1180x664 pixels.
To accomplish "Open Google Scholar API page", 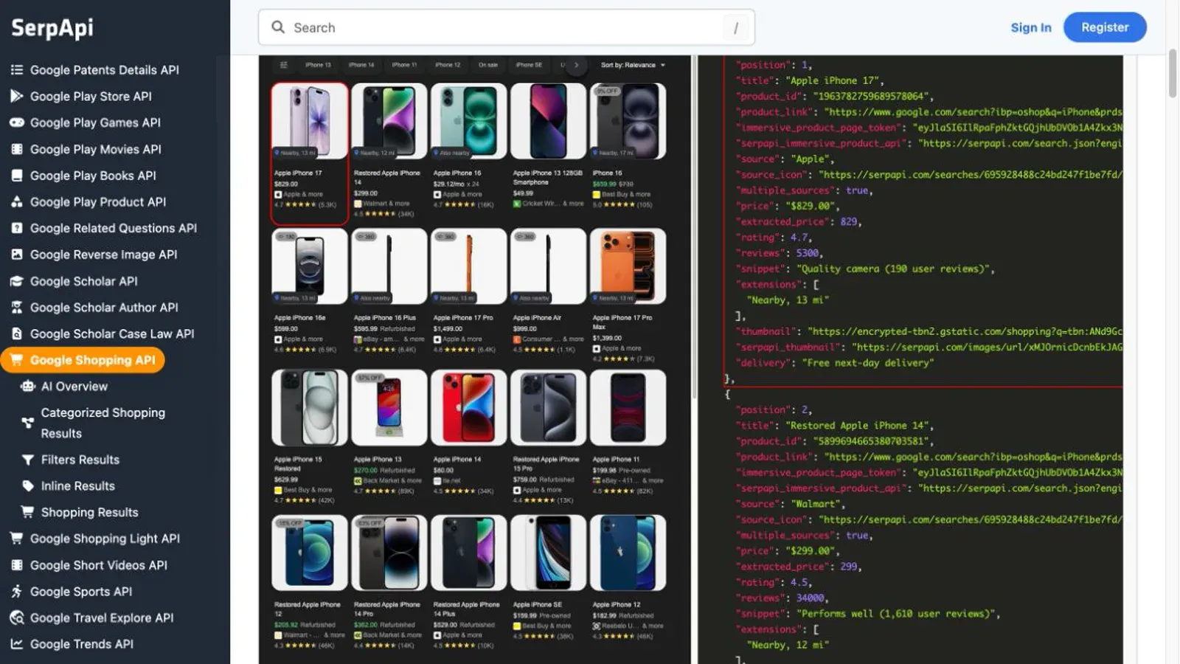I will coord(84,281).
